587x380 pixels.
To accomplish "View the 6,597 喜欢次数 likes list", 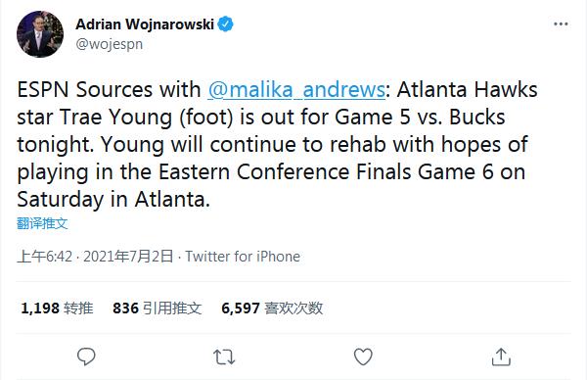I will [x=272, y=309].
